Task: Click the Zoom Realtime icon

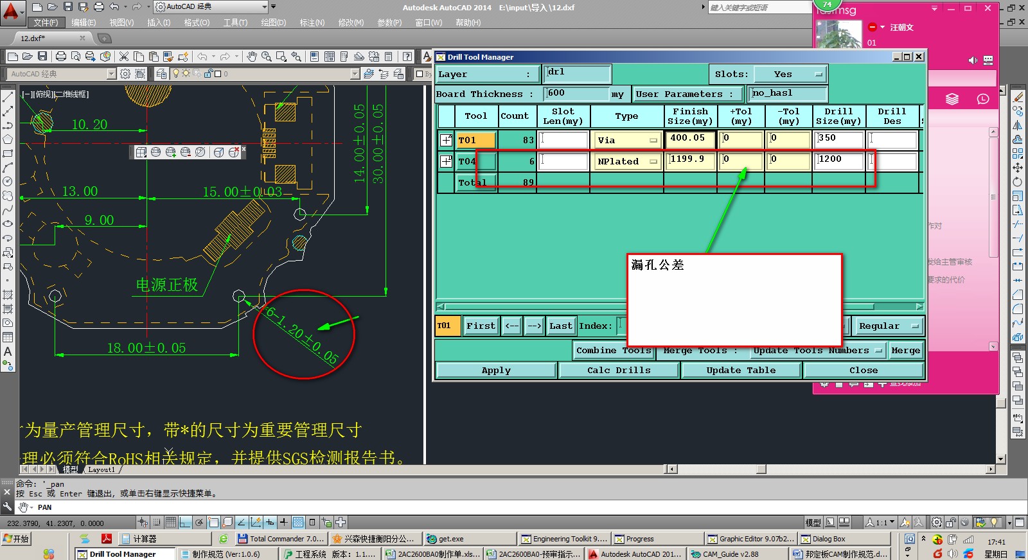Action: pyautogui.click(x=267, y=57)
